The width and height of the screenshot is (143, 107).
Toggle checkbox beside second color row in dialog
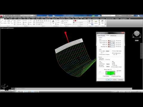point(116,43)
